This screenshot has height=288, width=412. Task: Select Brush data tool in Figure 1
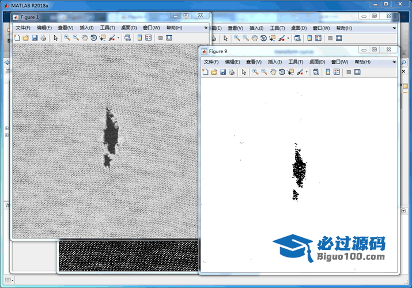(112, 38)
